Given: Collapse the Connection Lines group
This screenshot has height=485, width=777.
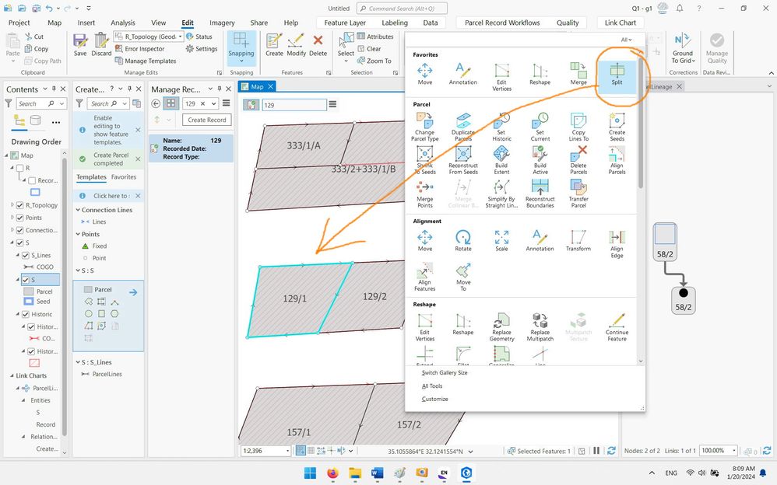Looking at the screenshot, I should pyautogui.click(x=78, y=210).
